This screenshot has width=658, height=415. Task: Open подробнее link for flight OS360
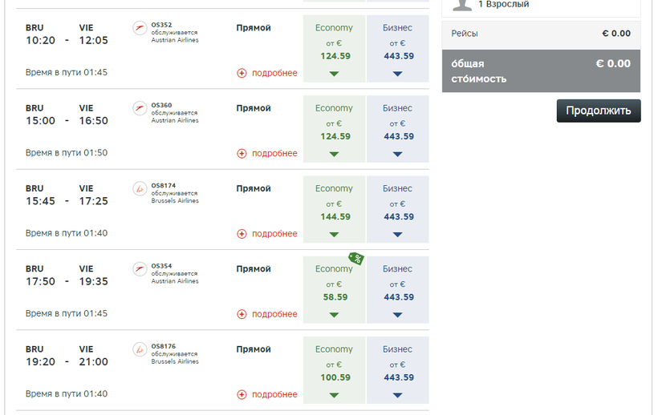pyautogui.click(x=274, y=153)
